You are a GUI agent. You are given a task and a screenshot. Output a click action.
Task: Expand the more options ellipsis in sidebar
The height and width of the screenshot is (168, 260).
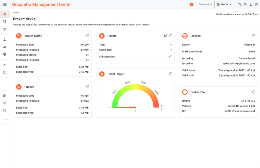point(5,119)
